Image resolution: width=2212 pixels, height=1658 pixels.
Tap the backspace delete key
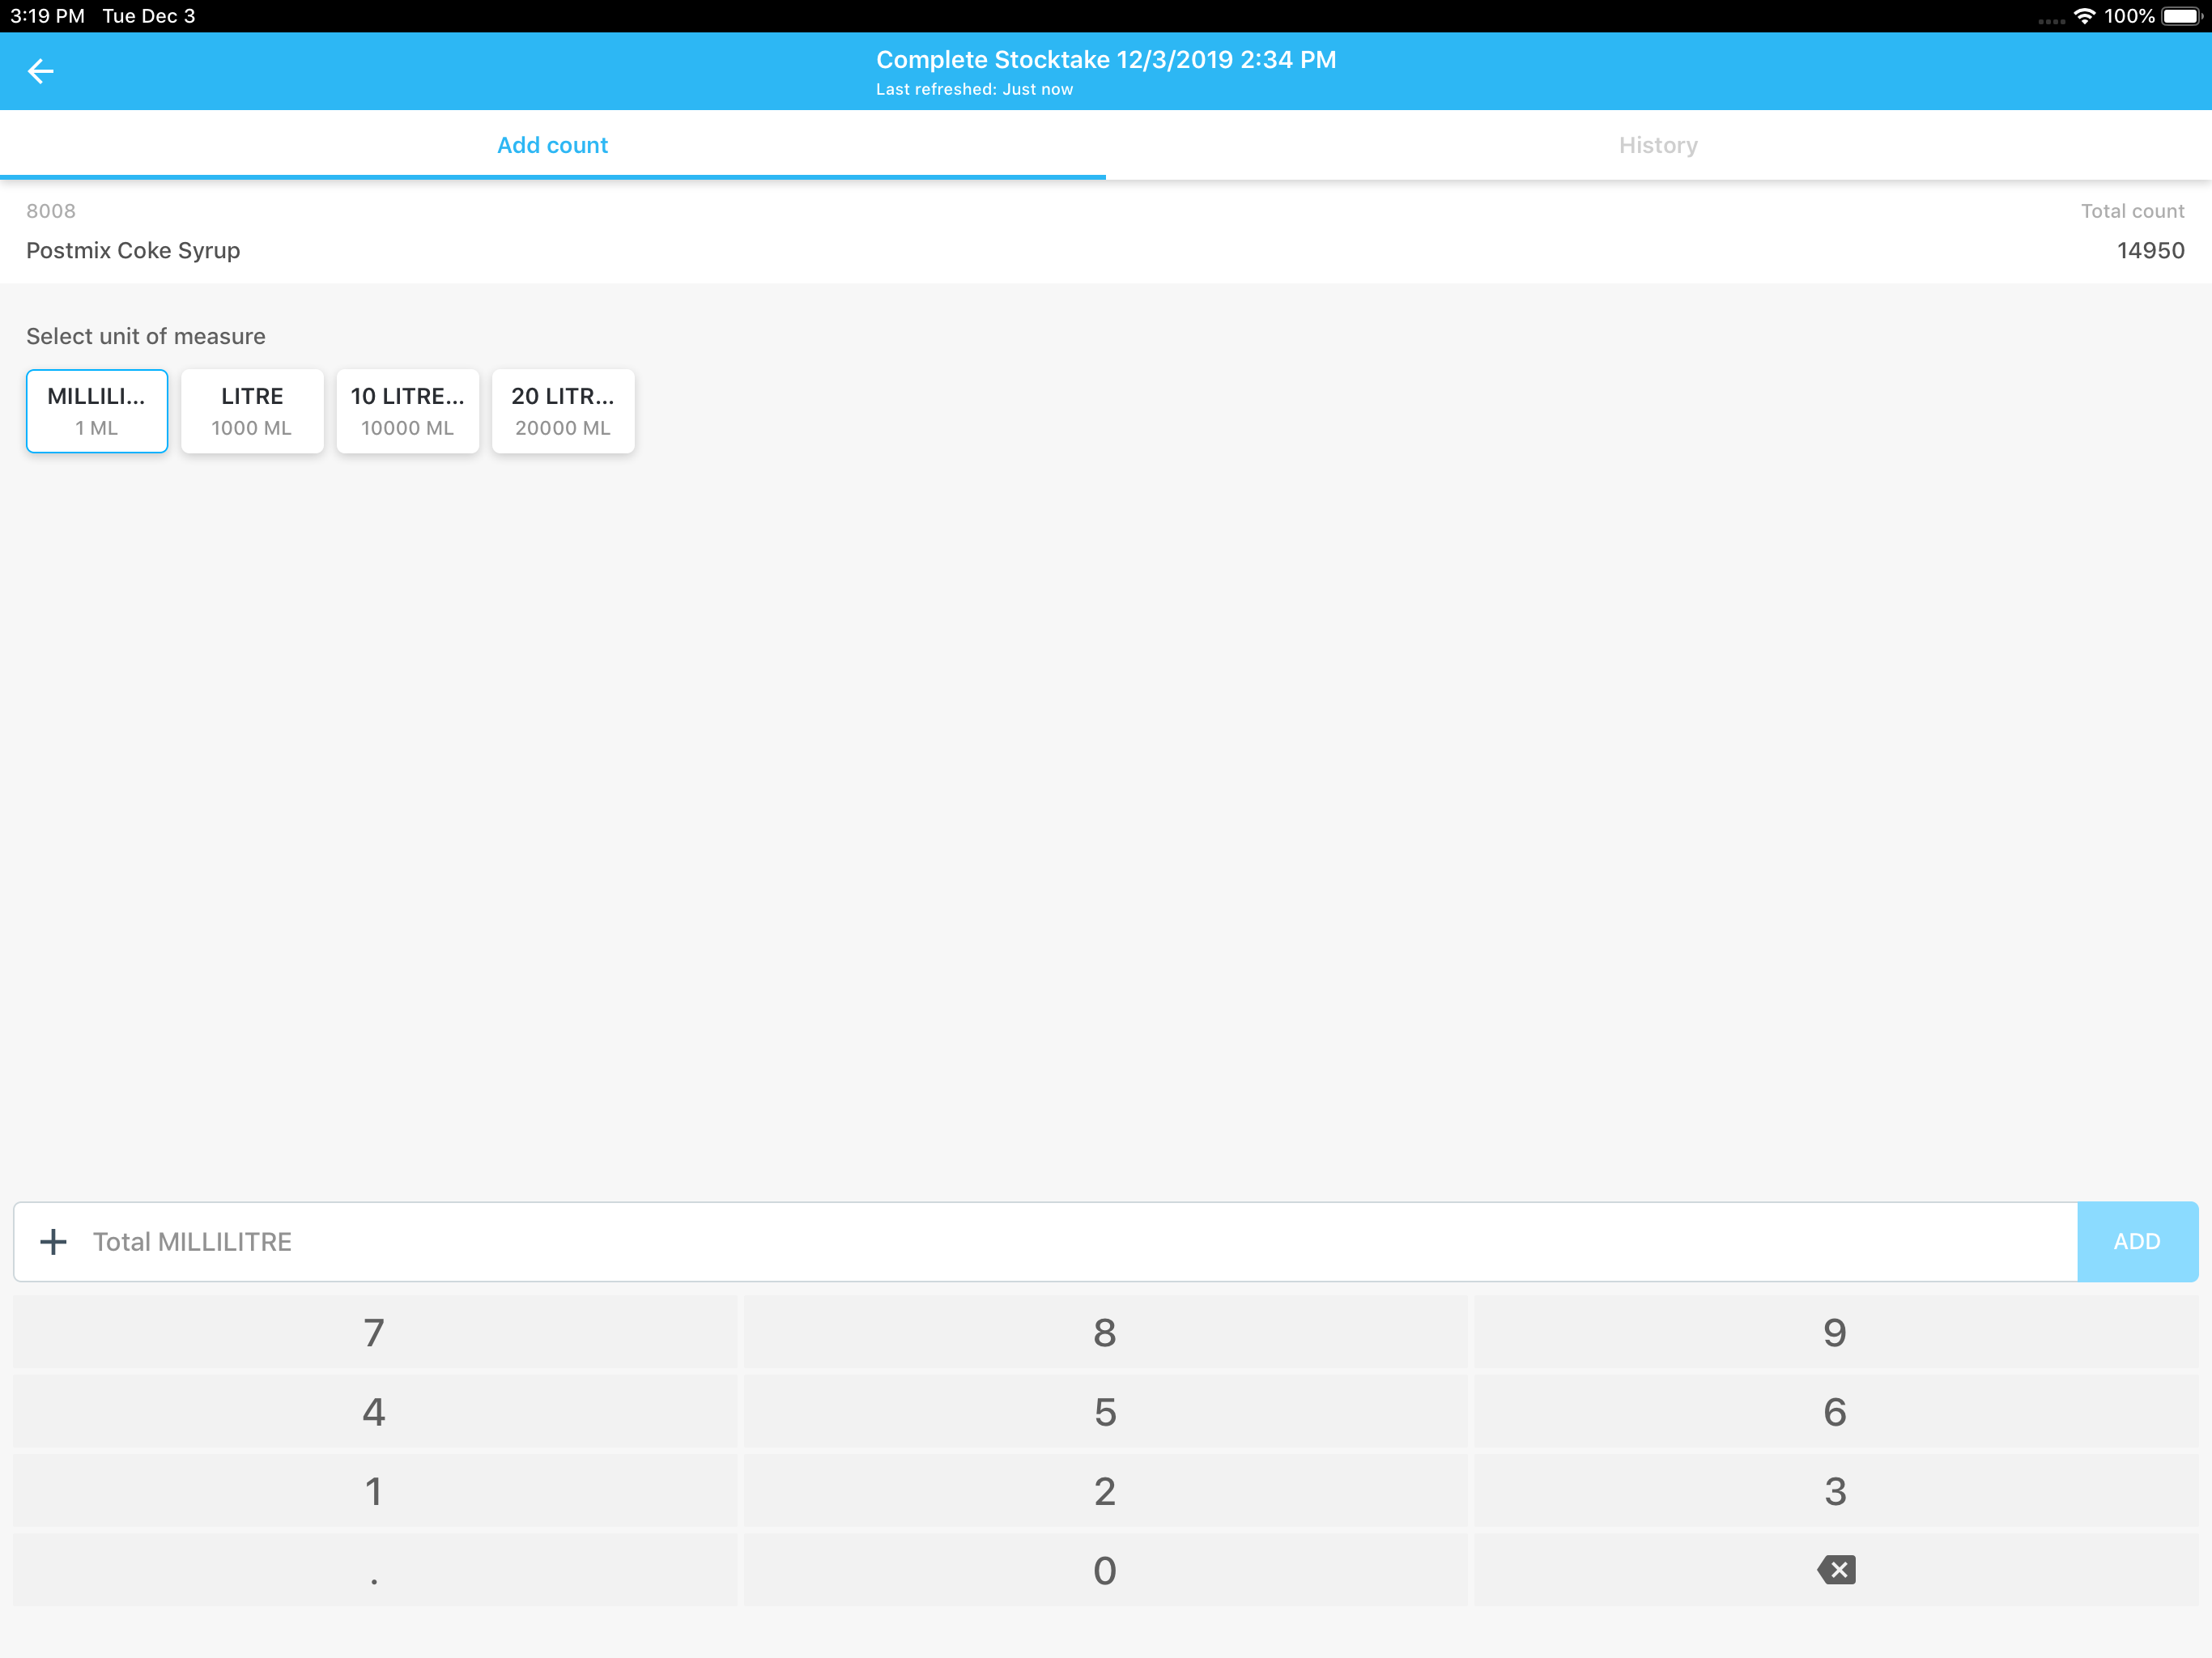(1836, 1570)
